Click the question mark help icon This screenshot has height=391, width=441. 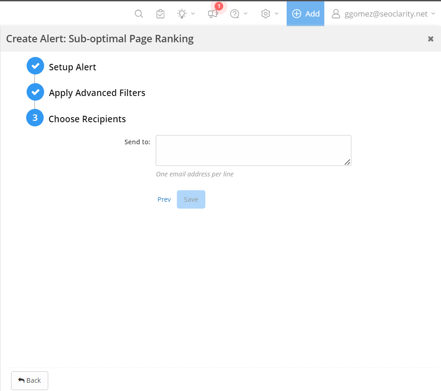click(235, 14)
